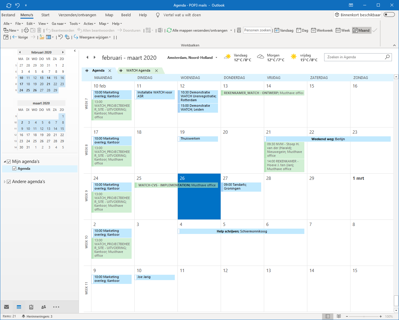The height and width of the screenshot is (320, 399).
Task: Click the three-dots more navigation options
Action: [56, 307]
